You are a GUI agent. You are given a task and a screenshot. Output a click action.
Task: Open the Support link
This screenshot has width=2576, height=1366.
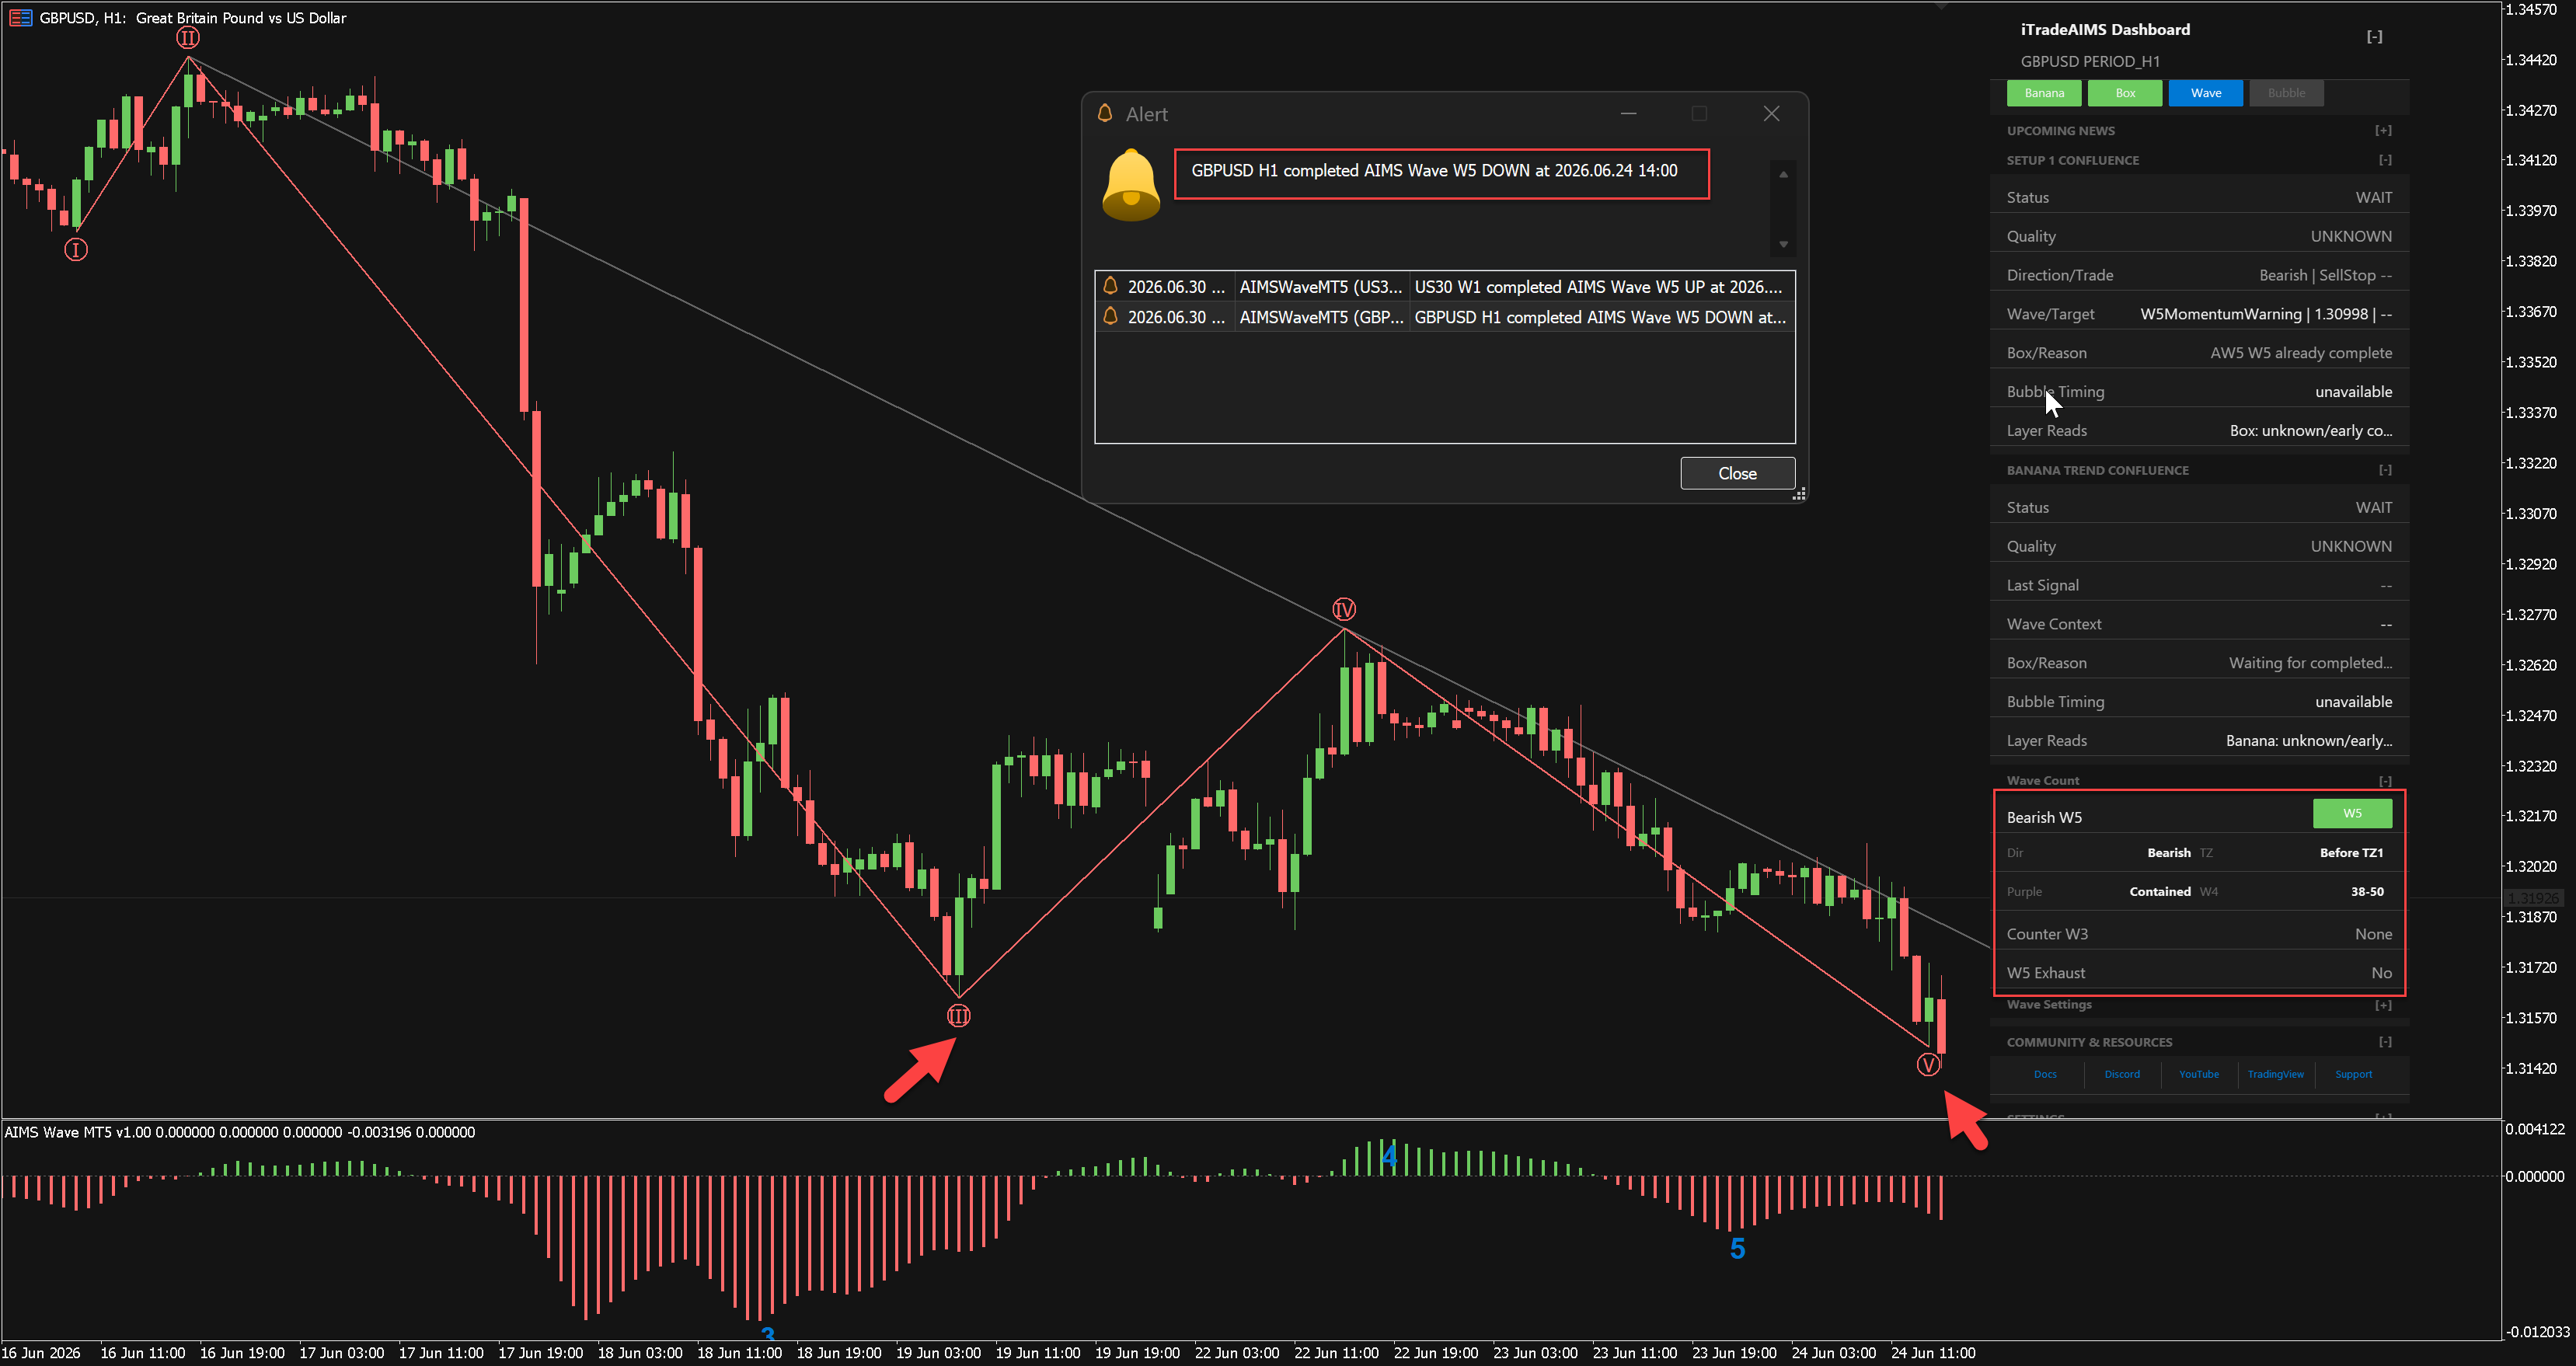(2353, 1074)
